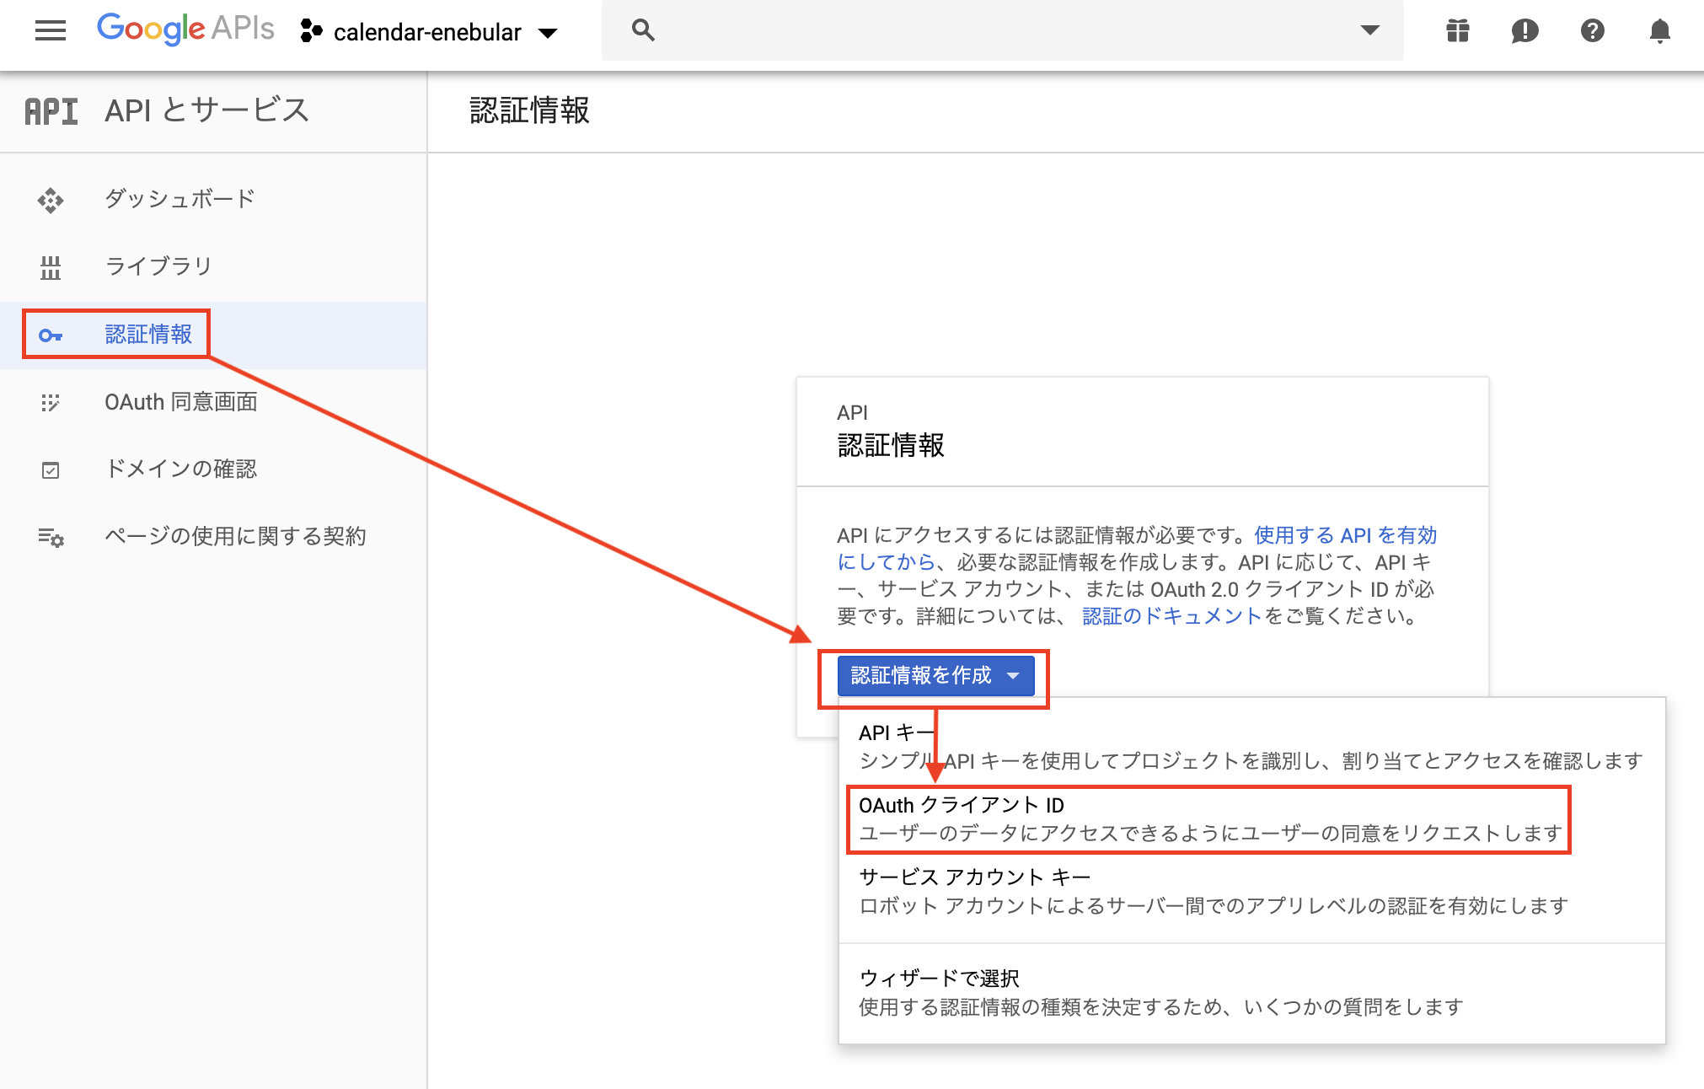Open OAuth 同意画面 in the sidebar

(213, 402)
